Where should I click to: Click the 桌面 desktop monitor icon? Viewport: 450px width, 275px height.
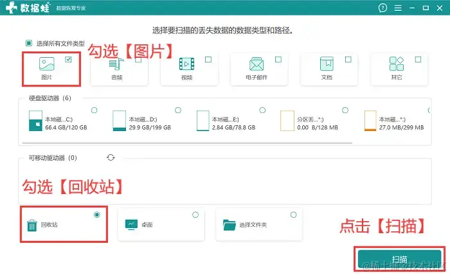coord(131,224)
